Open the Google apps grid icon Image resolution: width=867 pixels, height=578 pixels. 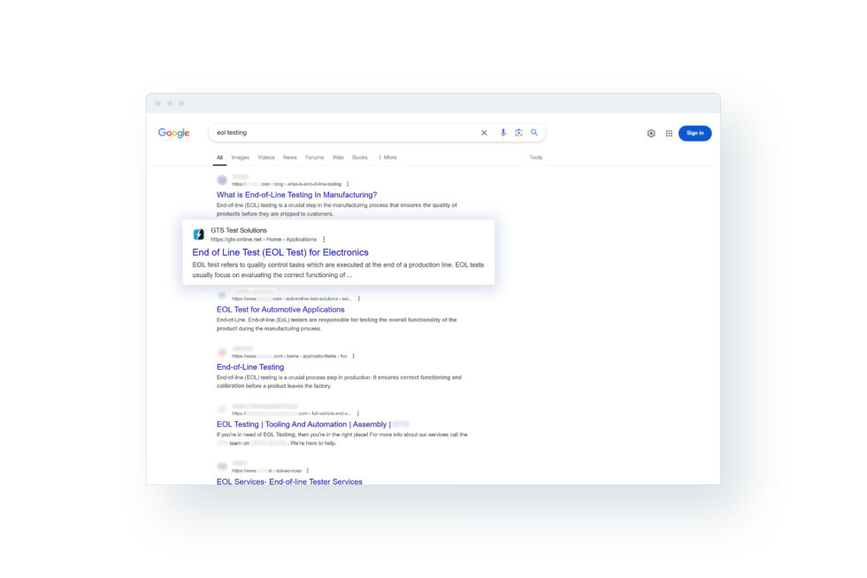[669, 134]
